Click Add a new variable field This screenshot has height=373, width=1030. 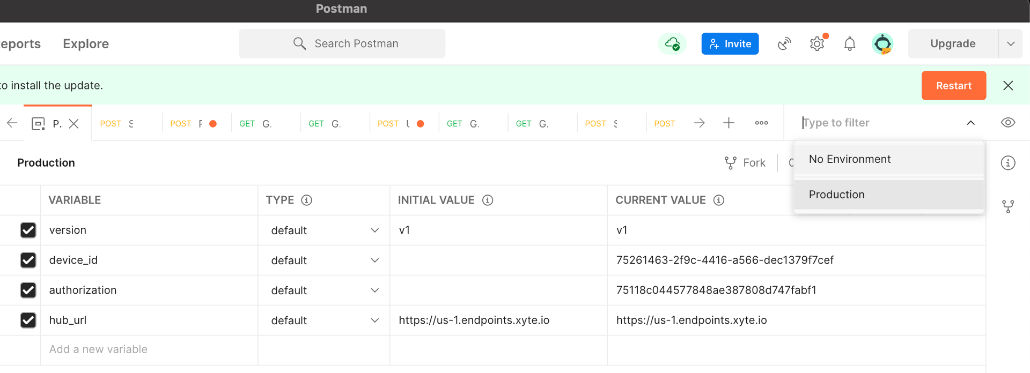click(149, 349)
